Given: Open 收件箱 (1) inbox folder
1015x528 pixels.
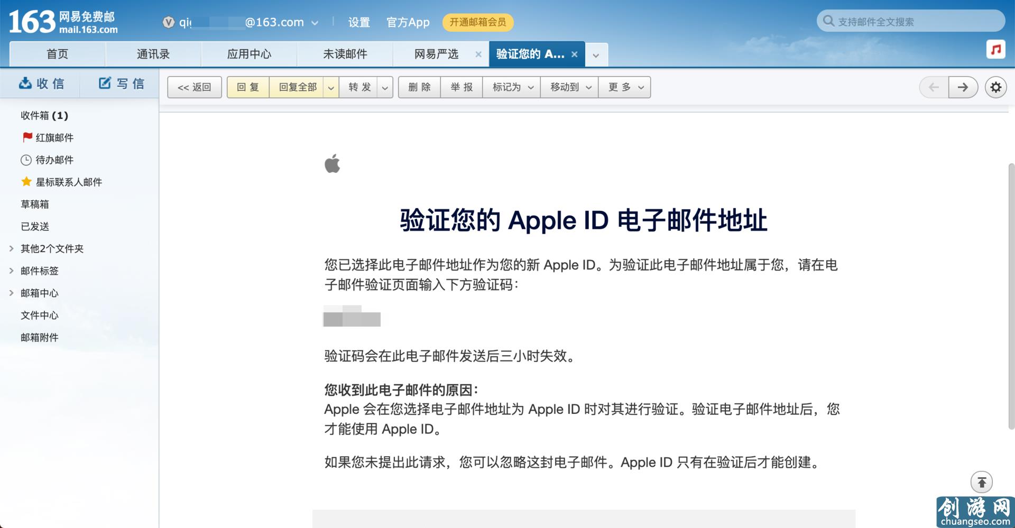Looking at the screenshot, I should pos(44,115).
